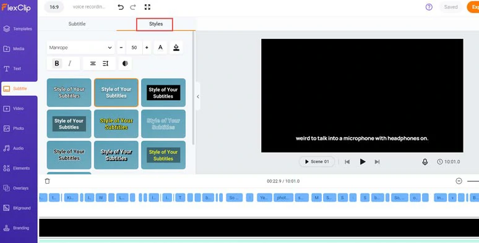
Task: Select the orange-outlined highlighted subtitle style
Action: (x=116, y=93)
